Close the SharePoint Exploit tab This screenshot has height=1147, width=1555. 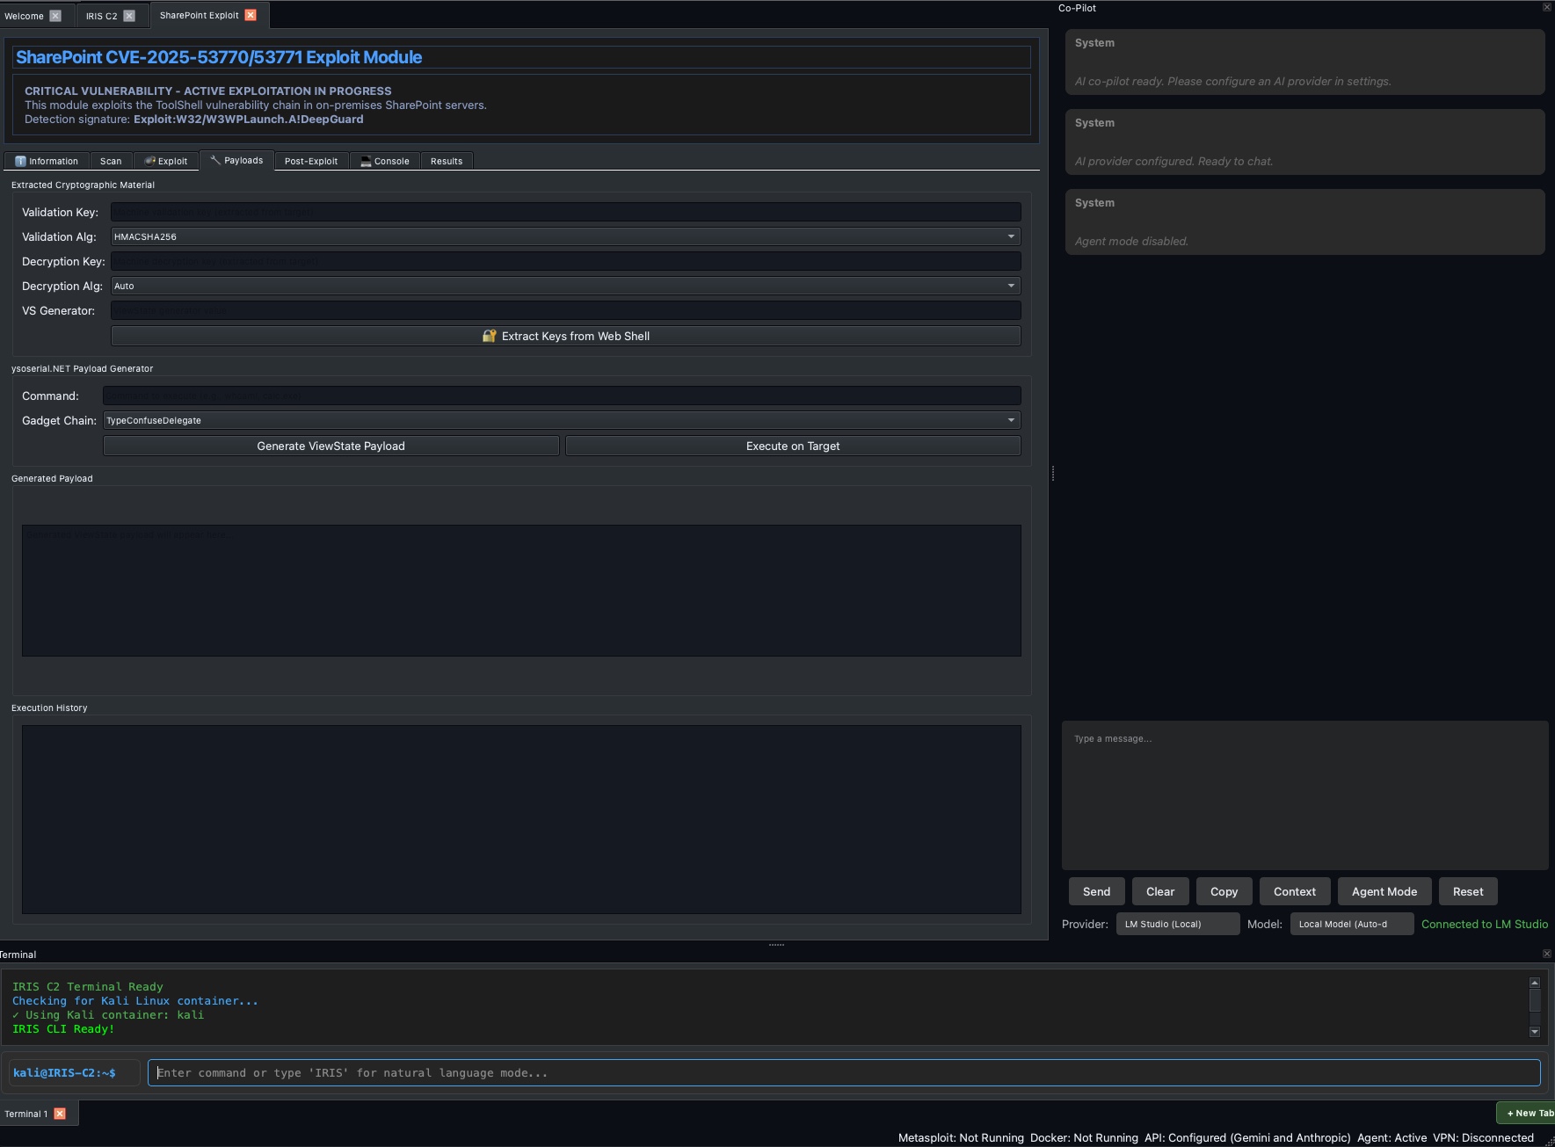[x=251, y=15]
